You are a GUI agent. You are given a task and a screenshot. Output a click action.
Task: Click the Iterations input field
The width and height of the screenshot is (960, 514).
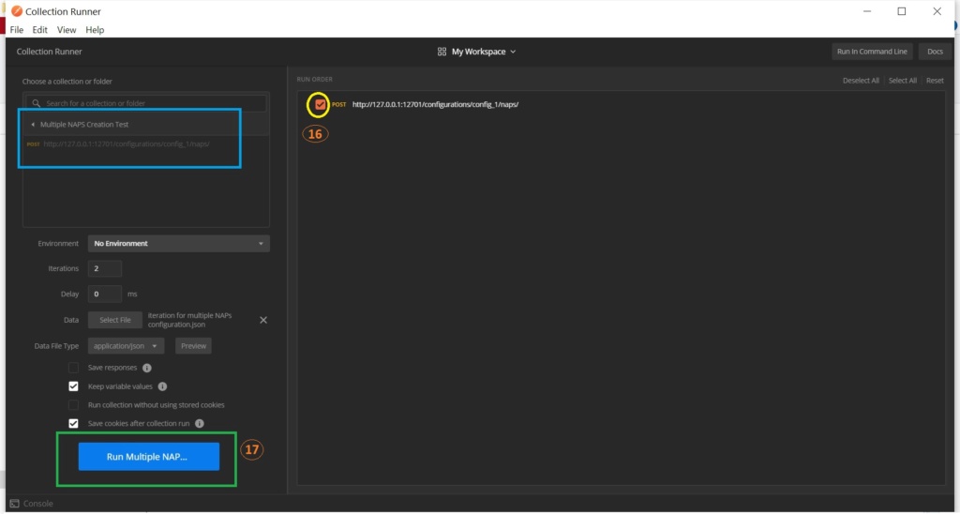(105, 268)
